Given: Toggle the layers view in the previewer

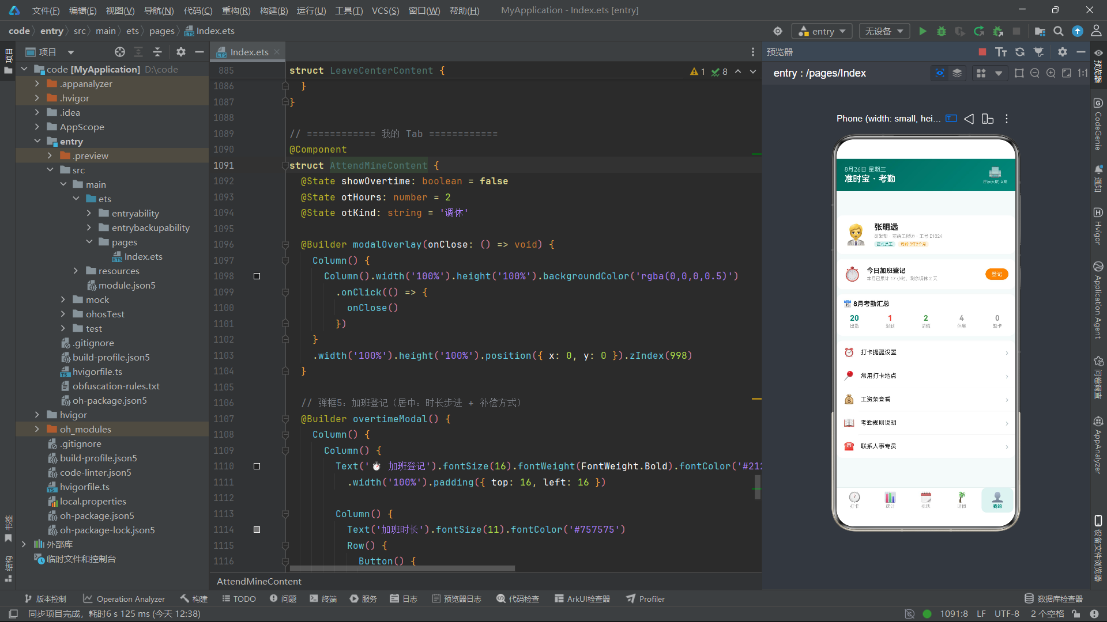Looking at the screenshot, I should 957,73.
